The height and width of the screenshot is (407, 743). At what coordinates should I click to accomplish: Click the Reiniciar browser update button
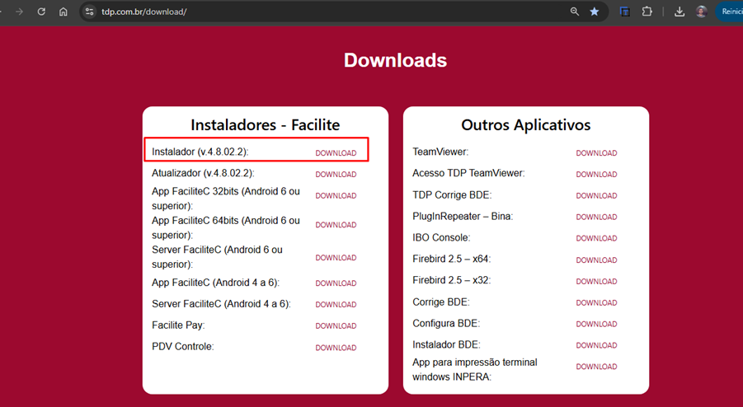click(x=731, y=12)
